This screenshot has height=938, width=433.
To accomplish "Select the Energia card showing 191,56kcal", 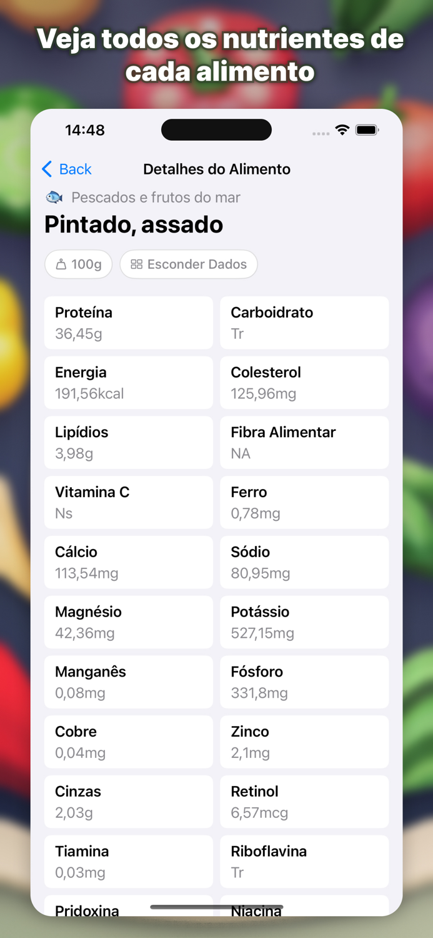I will coord(128,382).
